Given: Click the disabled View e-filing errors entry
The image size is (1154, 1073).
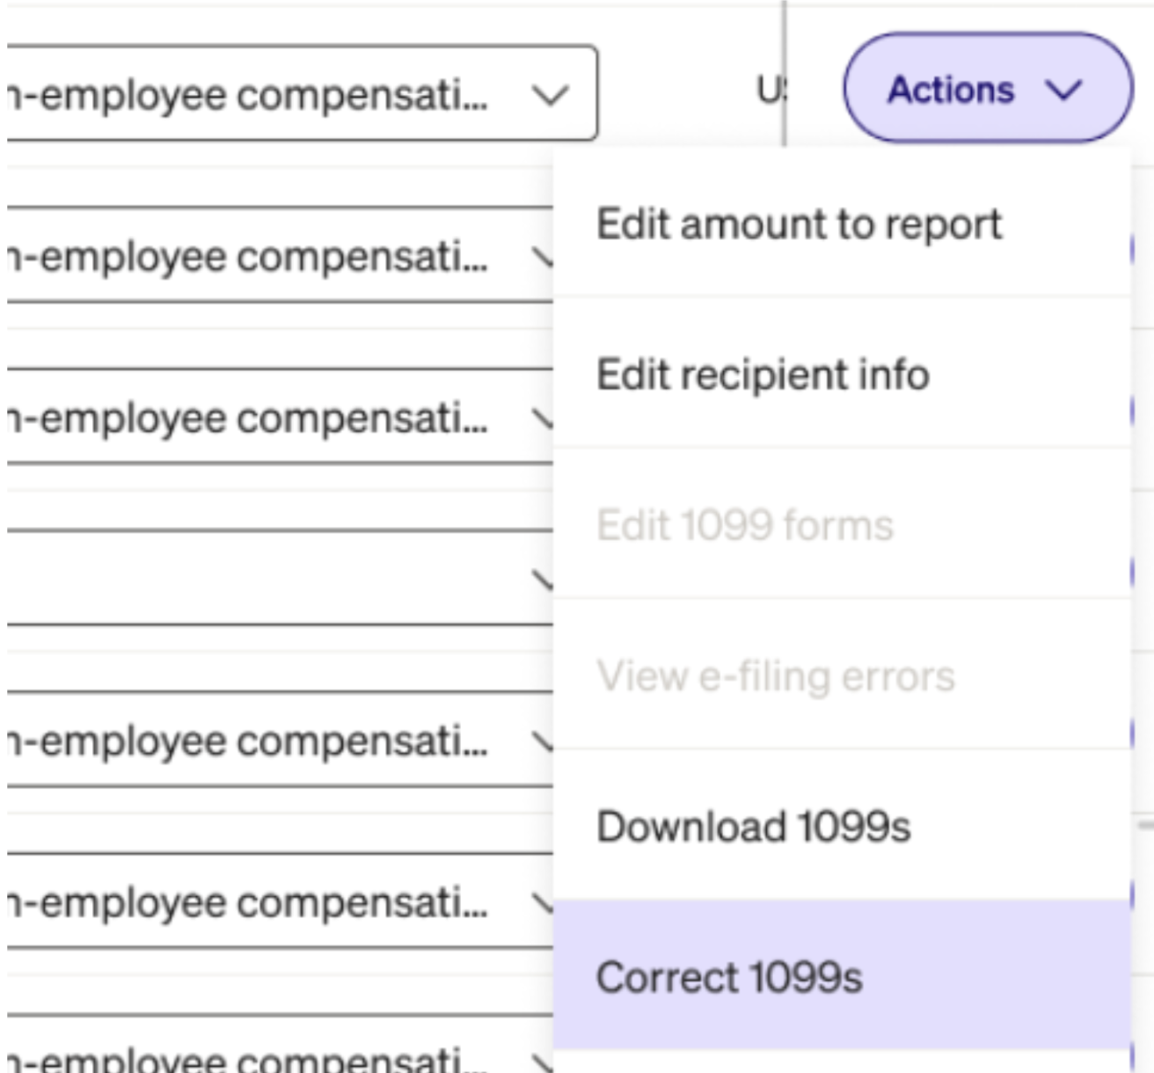Looking at the screenshot, I should click(x=775, y=676).
